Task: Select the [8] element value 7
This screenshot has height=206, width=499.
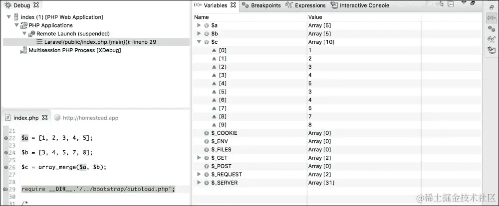Action: pos(310,116)
